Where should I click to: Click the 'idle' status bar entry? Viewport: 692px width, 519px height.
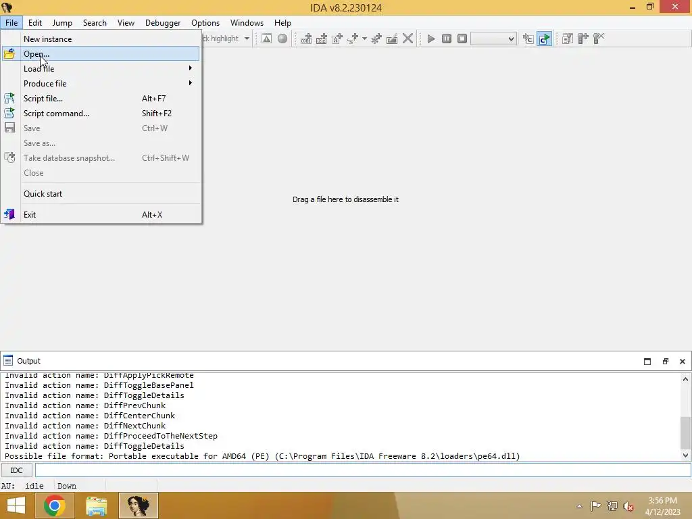coord(34,486)
